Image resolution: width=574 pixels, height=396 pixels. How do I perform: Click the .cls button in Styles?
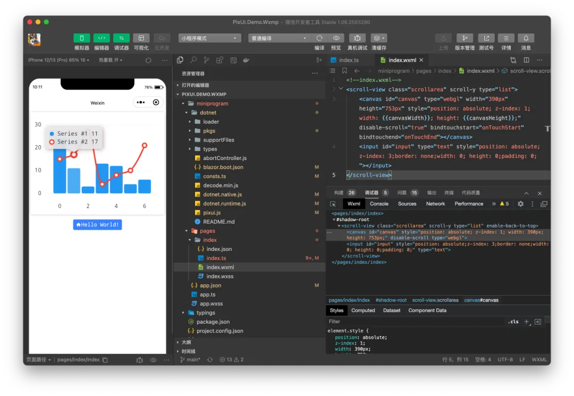pos(513,322)
